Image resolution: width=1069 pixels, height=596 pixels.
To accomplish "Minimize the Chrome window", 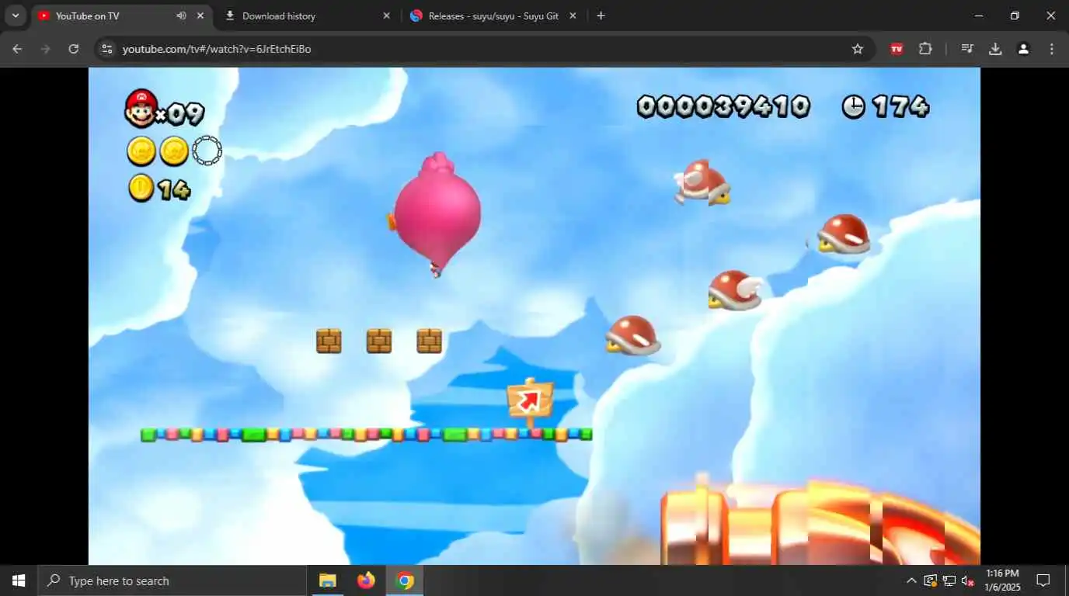I will point(979,16).
